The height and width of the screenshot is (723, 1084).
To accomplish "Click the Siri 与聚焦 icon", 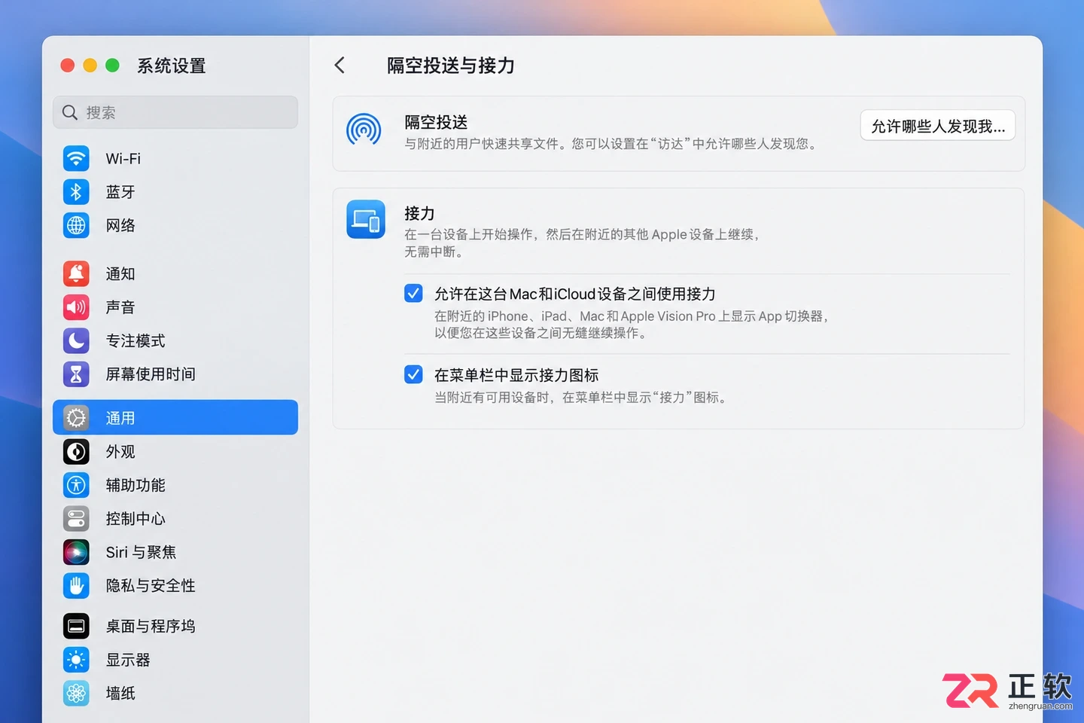I will (x=76, y=552).
